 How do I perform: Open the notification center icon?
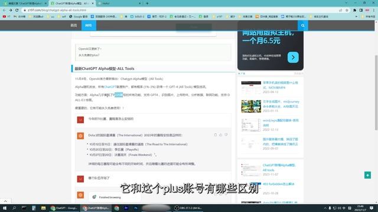tap(372, 208)
